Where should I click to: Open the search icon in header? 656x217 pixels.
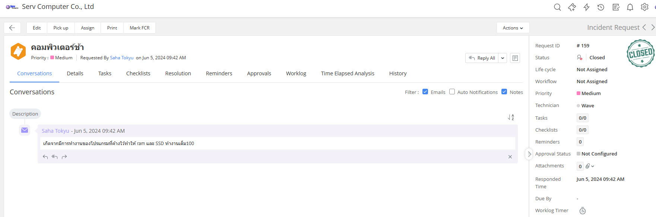557,7
